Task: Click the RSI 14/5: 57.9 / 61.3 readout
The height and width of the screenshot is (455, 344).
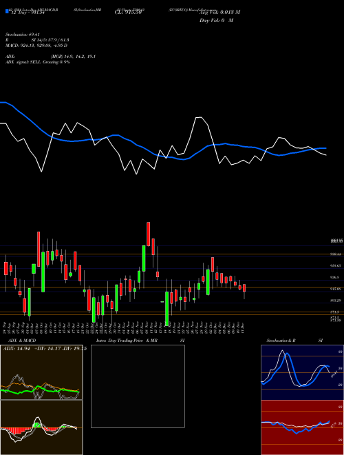Action: point(37,40)
